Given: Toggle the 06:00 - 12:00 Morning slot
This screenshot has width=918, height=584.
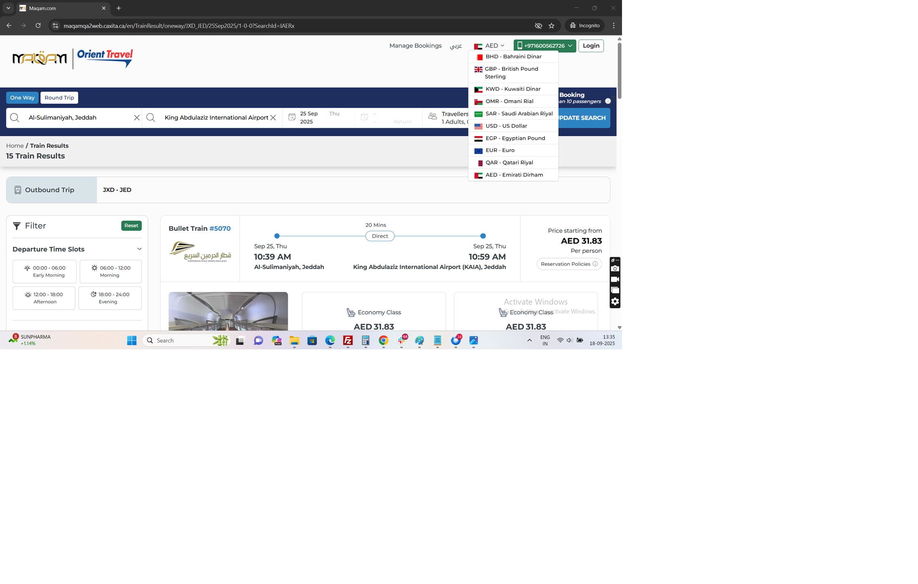Looking at the screenshot, I should point(110,271).
